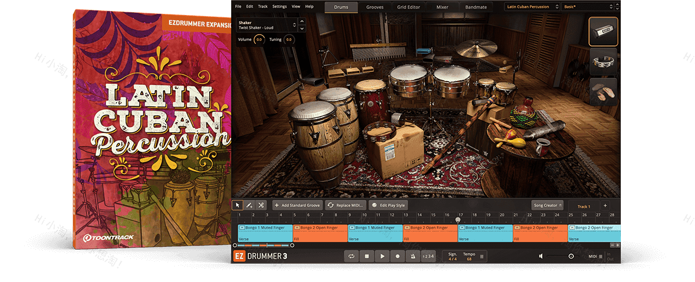This screenshot has width=695, height=282.
Task: Select the bottom hand percussion thumbnail
Action: [x=603, y=92]
